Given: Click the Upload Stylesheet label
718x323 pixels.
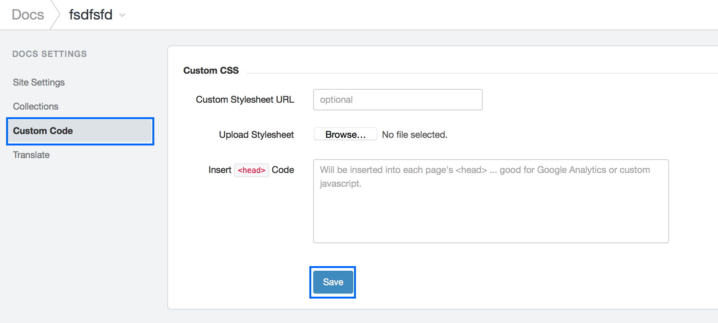Looking at the screenshot, I should (256, 135).
